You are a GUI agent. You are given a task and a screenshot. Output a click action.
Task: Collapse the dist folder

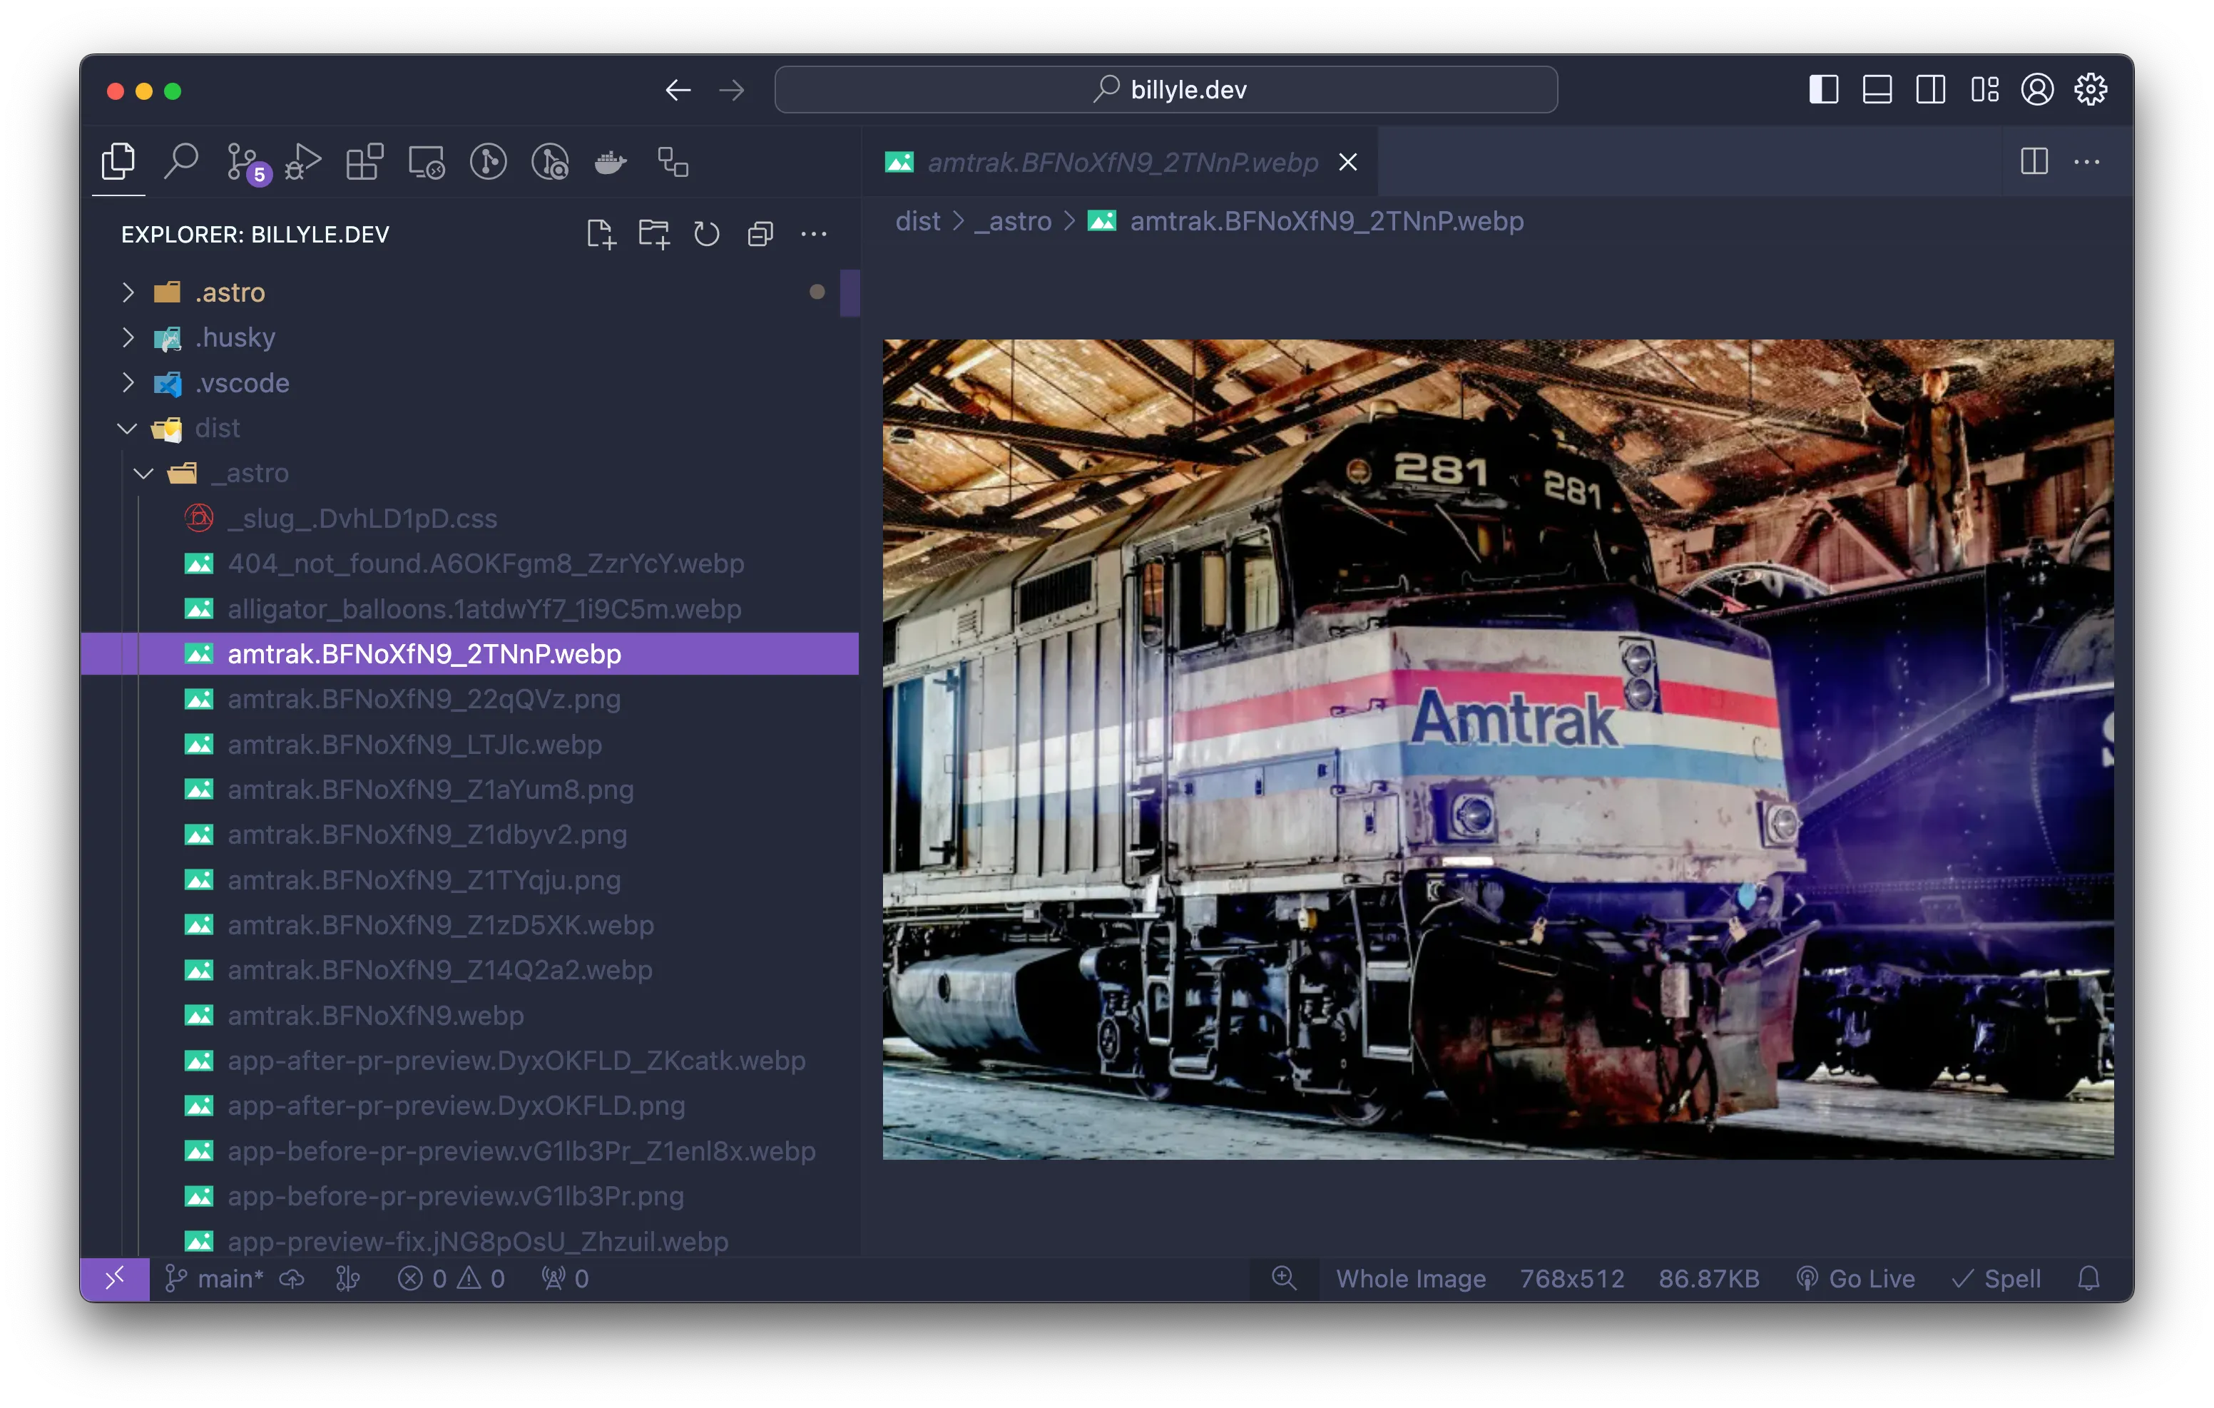click(469, 428)
